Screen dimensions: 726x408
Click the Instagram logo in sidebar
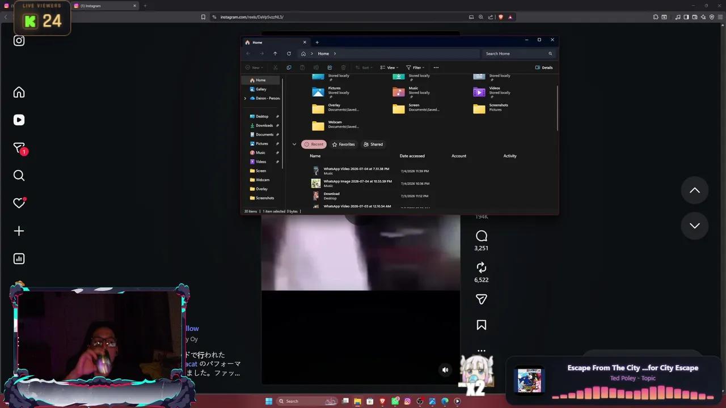[19, 40]
